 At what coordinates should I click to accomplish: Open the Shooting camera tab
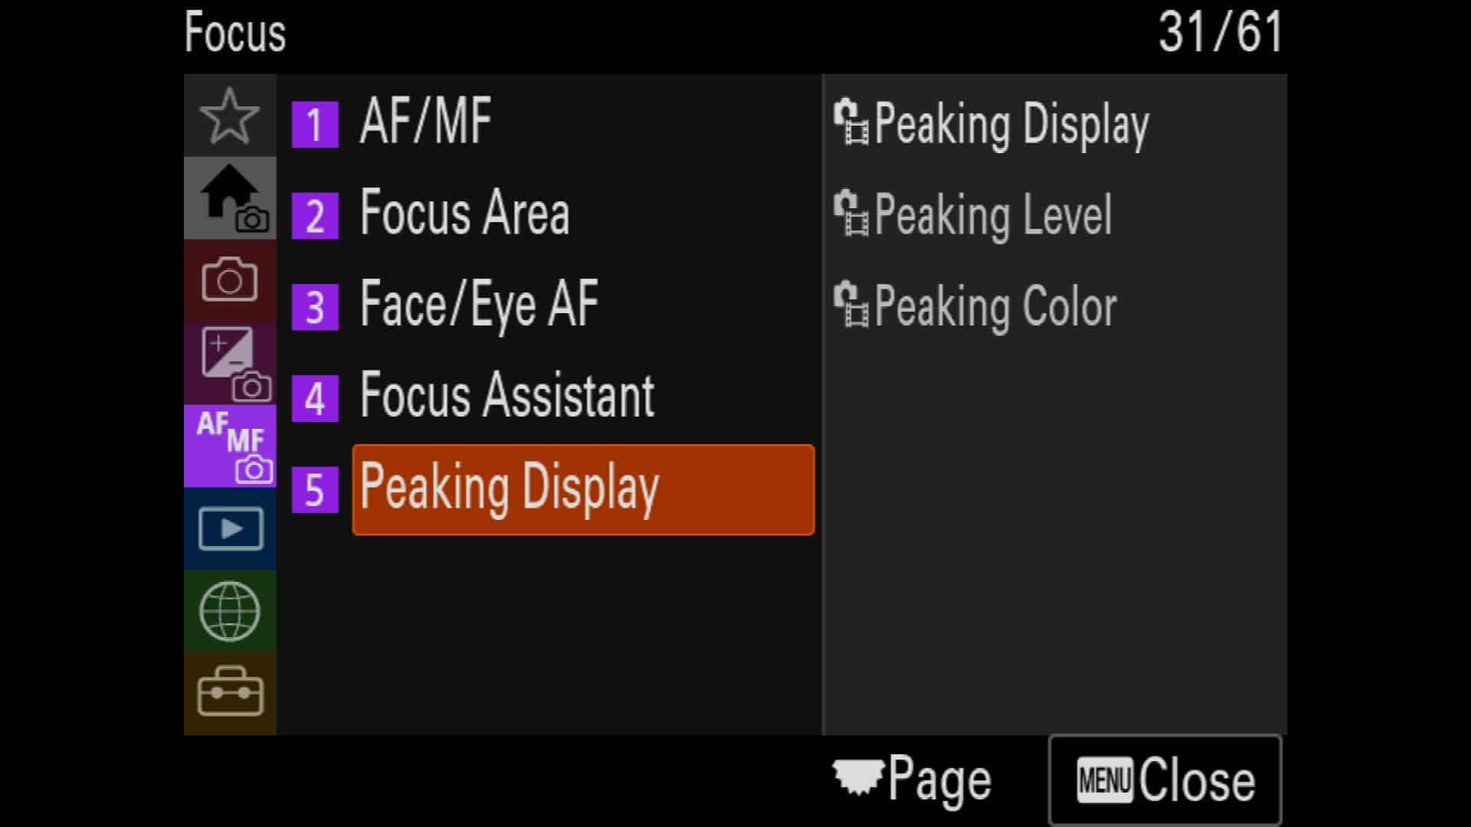point(230,280)
